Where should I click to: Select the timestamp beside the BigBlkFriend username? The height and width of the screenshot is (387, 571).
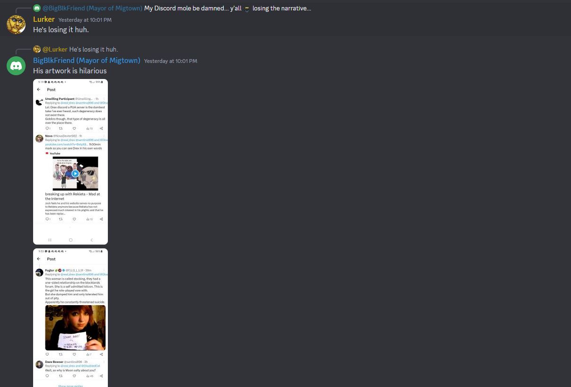point(171,61)
